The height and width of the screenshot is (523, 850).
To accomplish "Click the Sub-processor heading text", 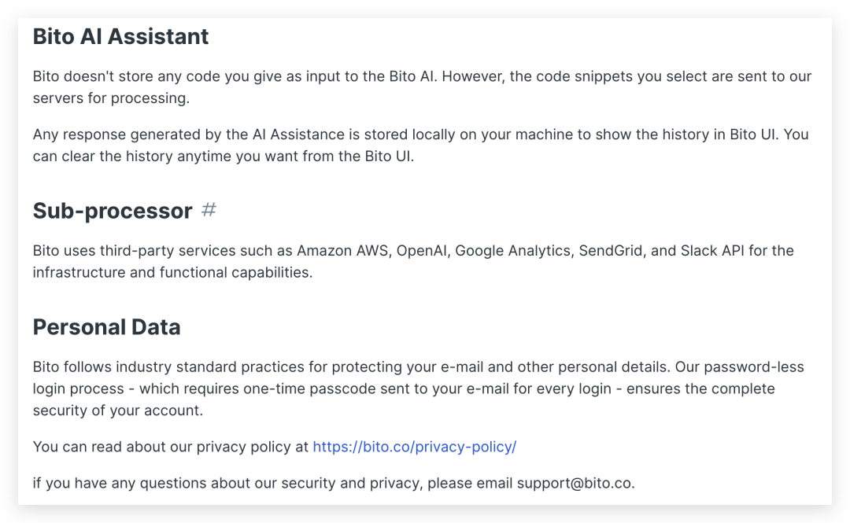I will (x=112, y=211).
